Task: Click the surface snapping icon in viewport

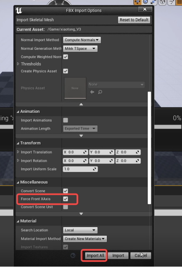Action: pyautogui.click(x=171, y=2)
